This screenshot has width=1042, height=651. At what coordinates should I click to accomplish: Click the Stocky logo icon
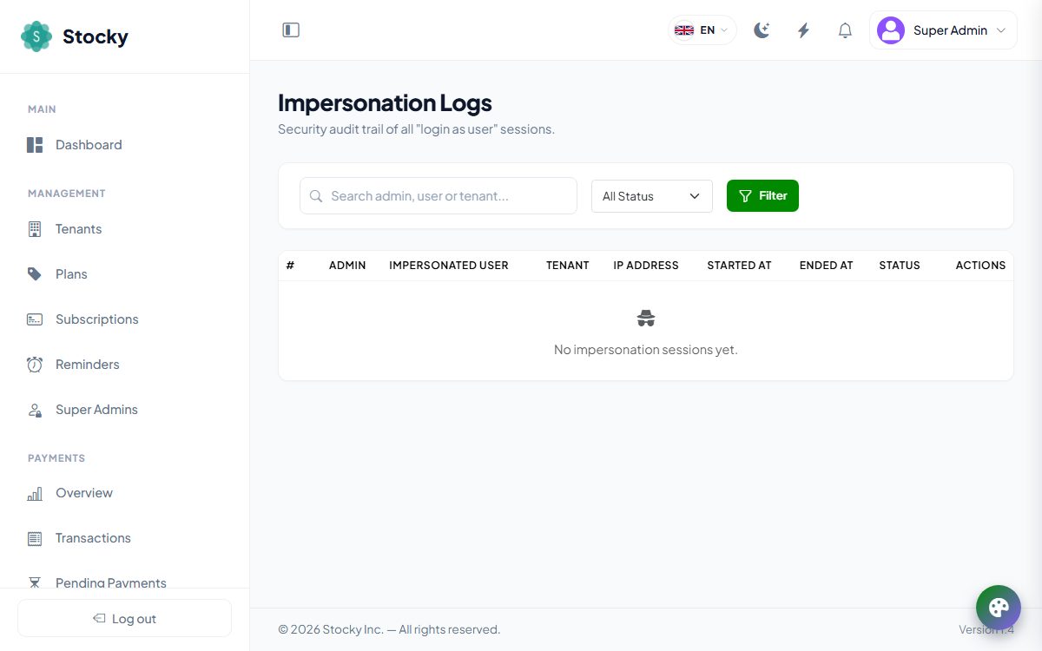[x=36, y=36]
